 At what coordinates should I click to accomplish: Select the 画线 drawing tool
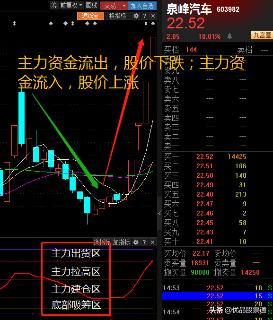(92, 5)
